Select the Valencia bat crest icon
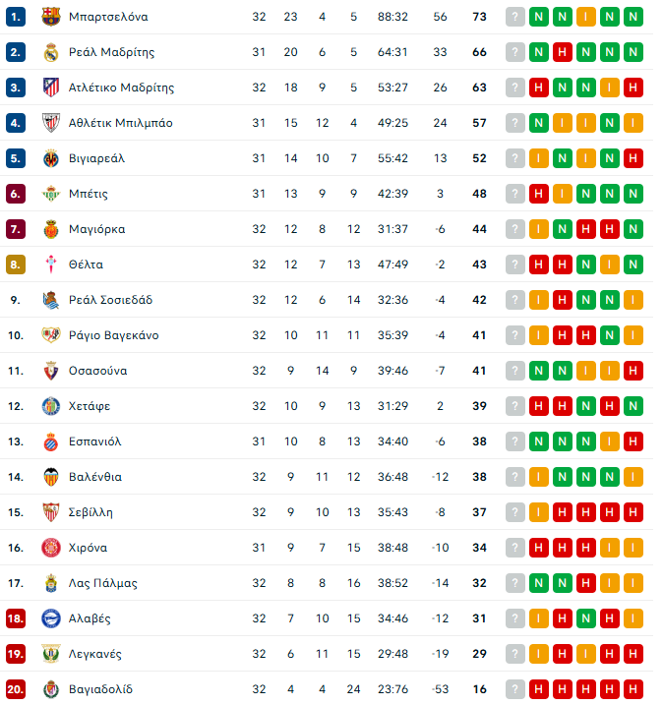The image size is (663, 705). click(x=51, y=477)
